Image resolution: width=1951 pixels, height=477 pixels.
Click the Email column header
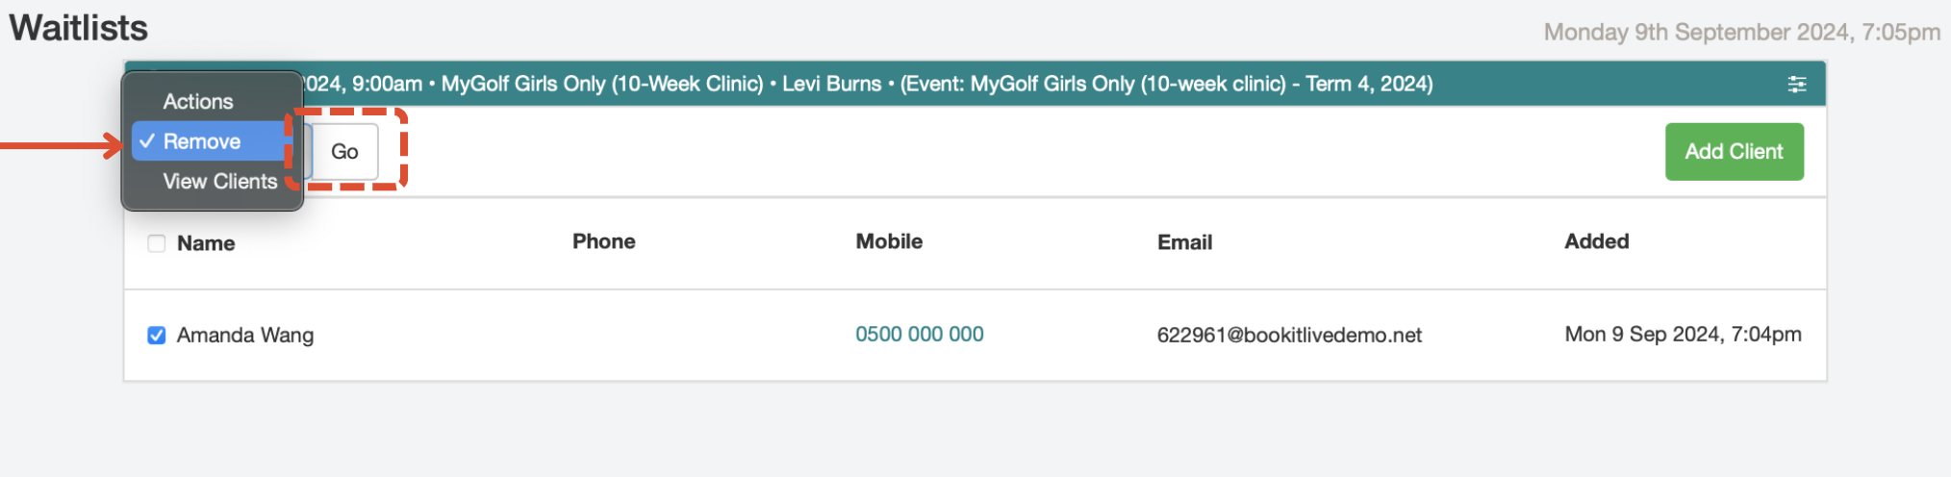pos(1184,242)
